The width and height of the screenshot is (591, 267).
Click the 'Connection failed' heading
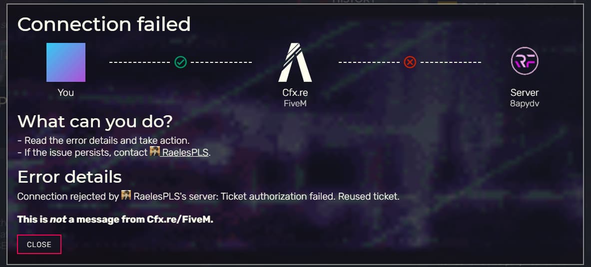[104, 24]
